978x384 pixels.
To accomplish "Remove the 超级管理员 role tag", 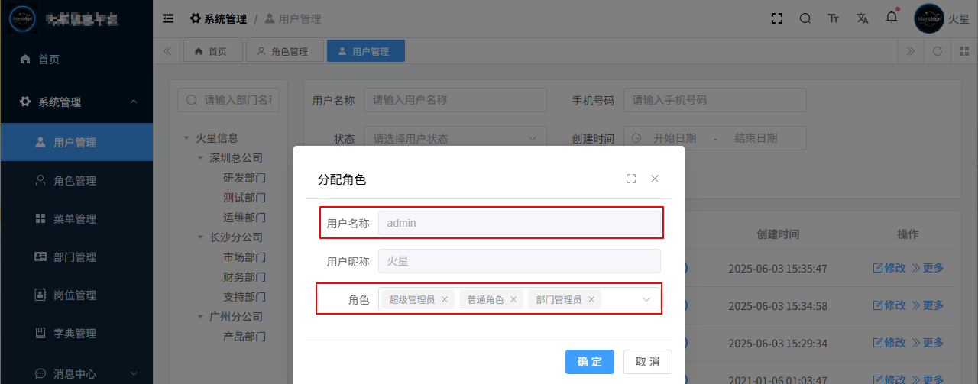I will 445,299.
